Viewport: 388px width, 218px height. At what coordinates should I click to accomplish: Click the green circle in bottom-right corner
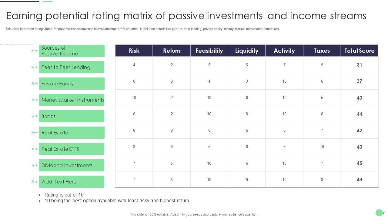click(379, 213)
